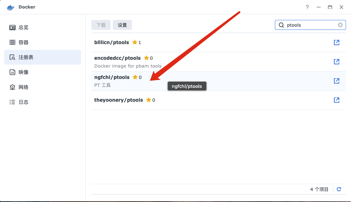Focus the ptools search field
Image resolution: width=351 pixels, height=202 pixels.
[310, 25]
